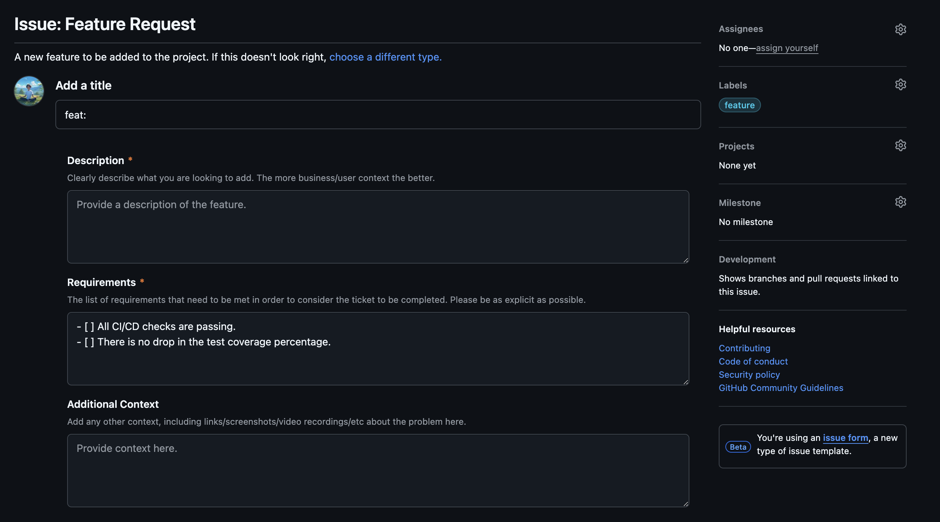Click the Description text area

point(378,227)
